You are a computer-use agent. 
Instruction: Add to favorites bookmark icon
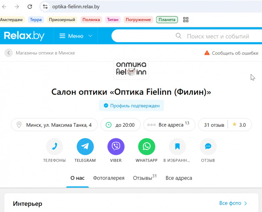[x=177, y=147]
